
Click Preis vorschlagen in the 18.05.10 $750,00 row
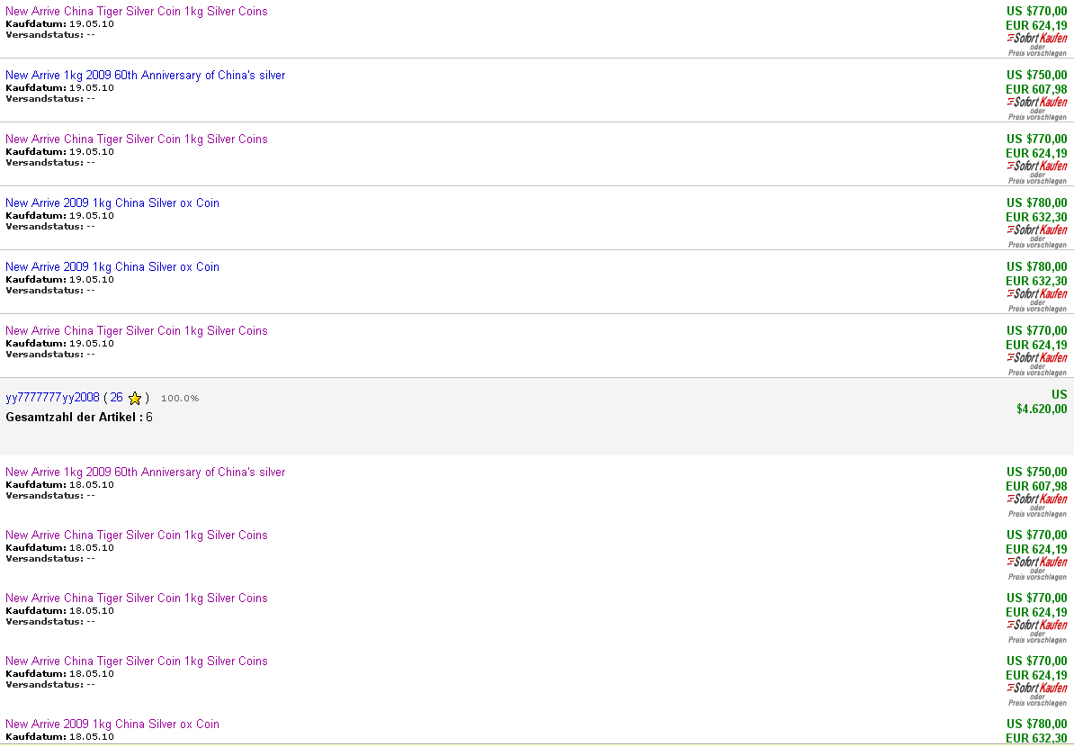point(1037,514)
